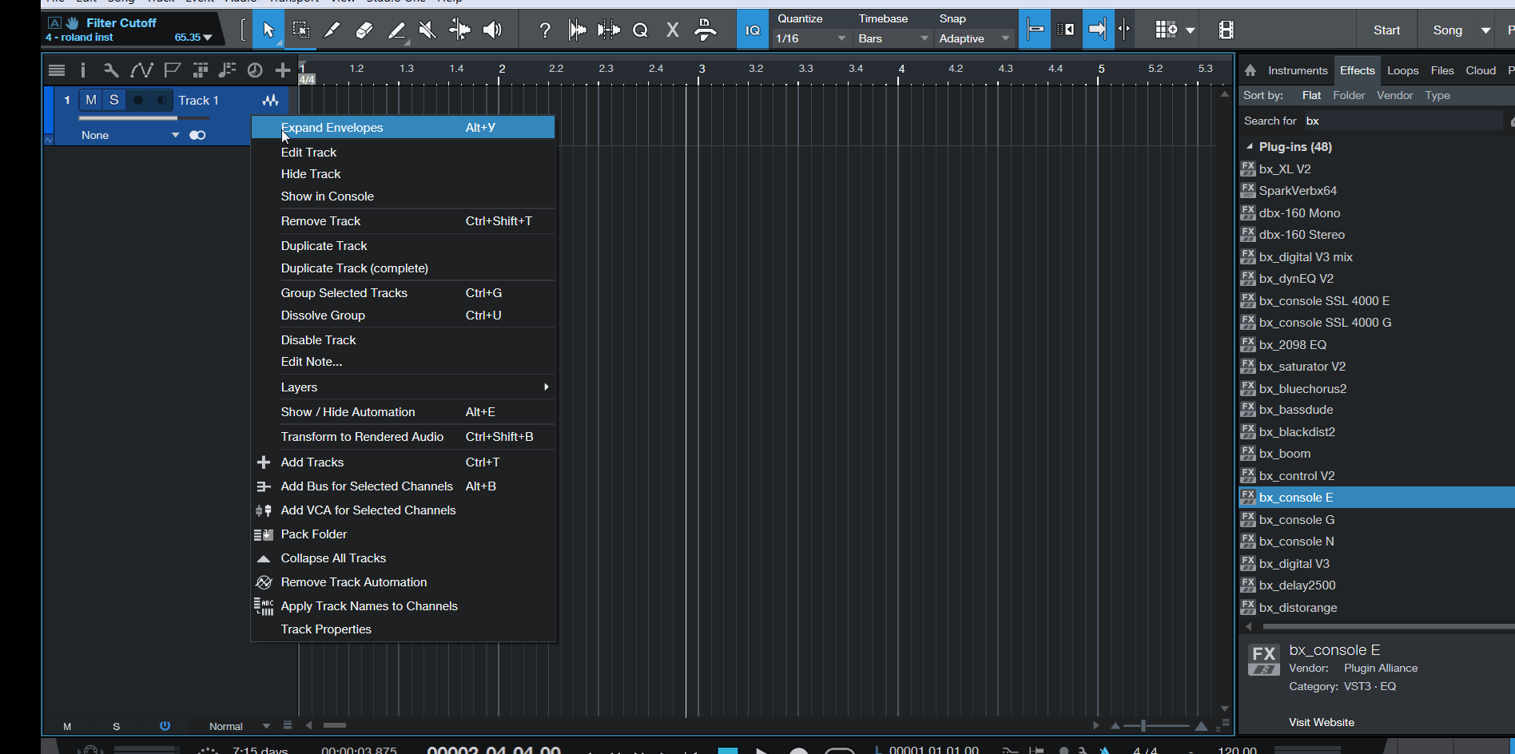Image resolution: width=1515 pixels, height=754 pixels.
Task: Toggle record arm on Track 1
Action: pos(138,100)
